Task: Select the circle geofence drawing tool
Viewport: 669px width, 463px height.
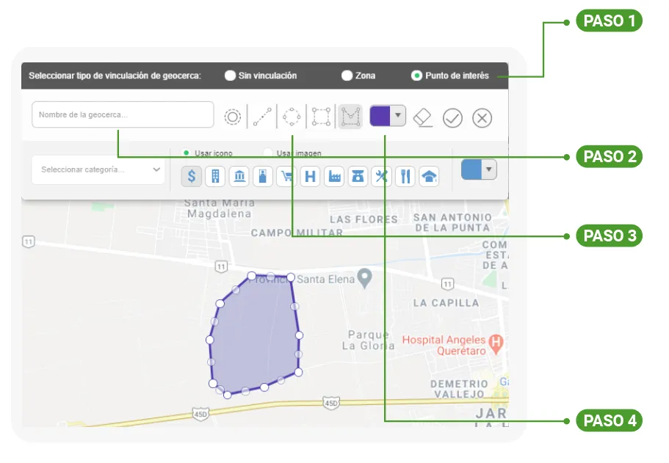Action: (x=233, y=117)
